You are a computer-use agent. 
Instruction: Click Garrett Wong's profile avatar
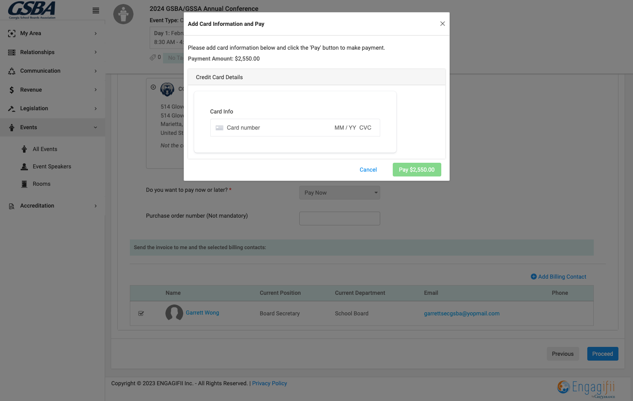(174, 313)
